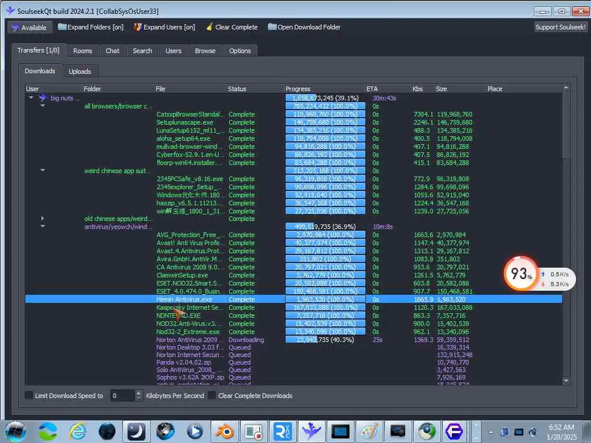
Task: Click the Expand Folders folder icon
Action: pyautogui.click(x=62, y=27)
